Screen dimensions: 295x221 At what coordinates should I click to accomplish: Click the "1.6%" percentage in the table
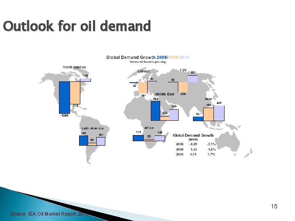[212, 149]
